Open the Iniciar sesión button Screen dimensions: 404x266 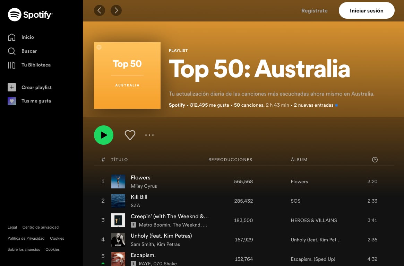tap(367, 10)
